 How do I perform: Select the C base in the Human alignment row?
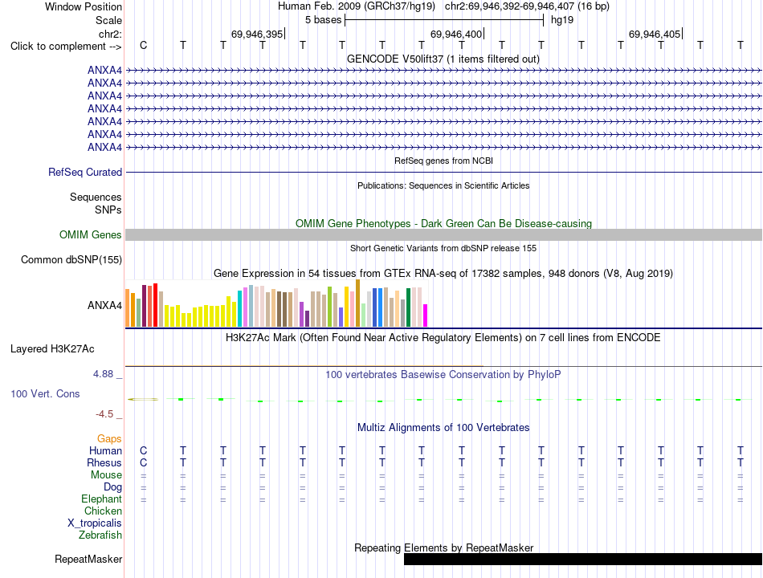coord(143,451)
